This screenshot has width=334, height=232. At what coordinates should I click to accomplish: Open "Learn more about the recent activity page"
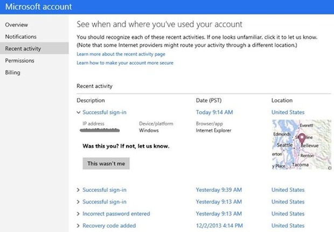tap(121, 55)
